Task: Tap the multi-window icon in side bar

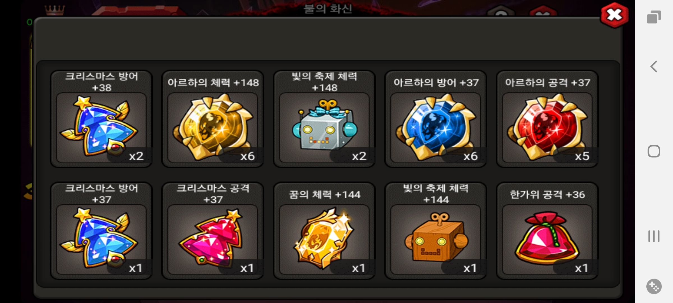Action: click(x=654, y=17)
